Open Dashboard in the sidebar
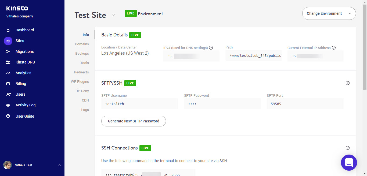Viewport: 367px width, 176px height. 25,30
